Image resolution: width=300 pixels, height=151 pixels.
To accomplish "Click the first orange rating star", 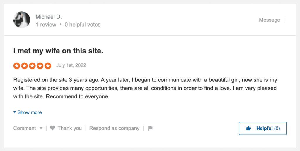I will click(17, 66).
